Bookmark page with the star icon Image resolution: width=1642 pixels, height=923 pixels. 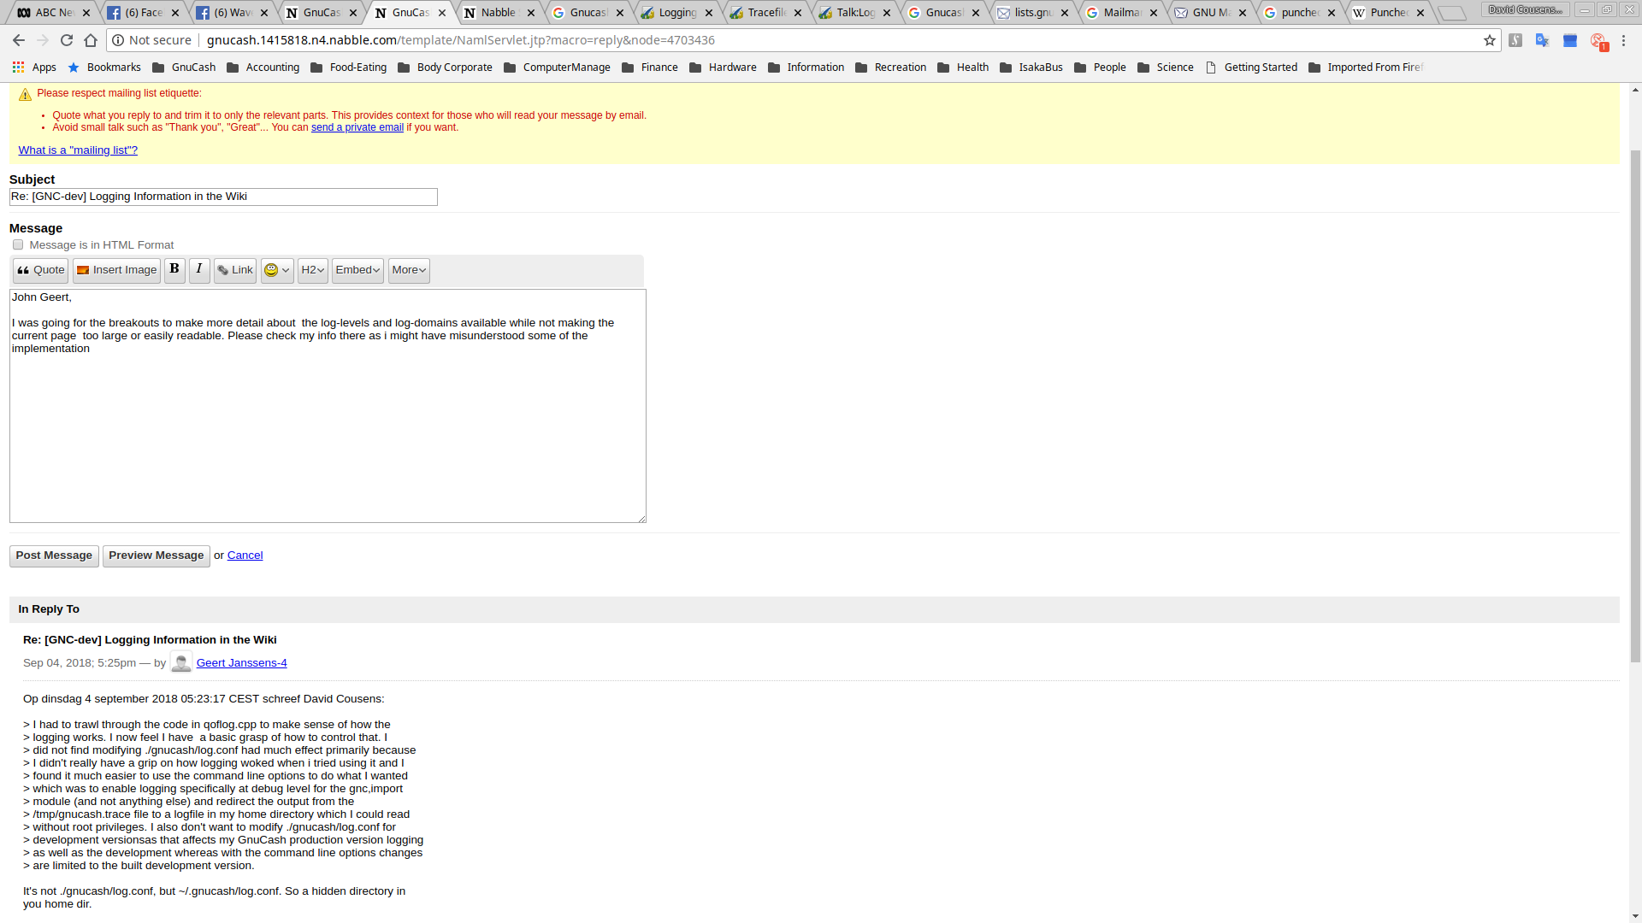tap(1490, 40)
